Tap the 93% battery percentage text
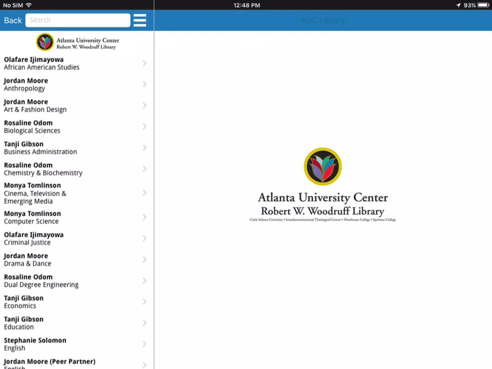492x369 pixels. pyautogui.click(x=470, y=5)
